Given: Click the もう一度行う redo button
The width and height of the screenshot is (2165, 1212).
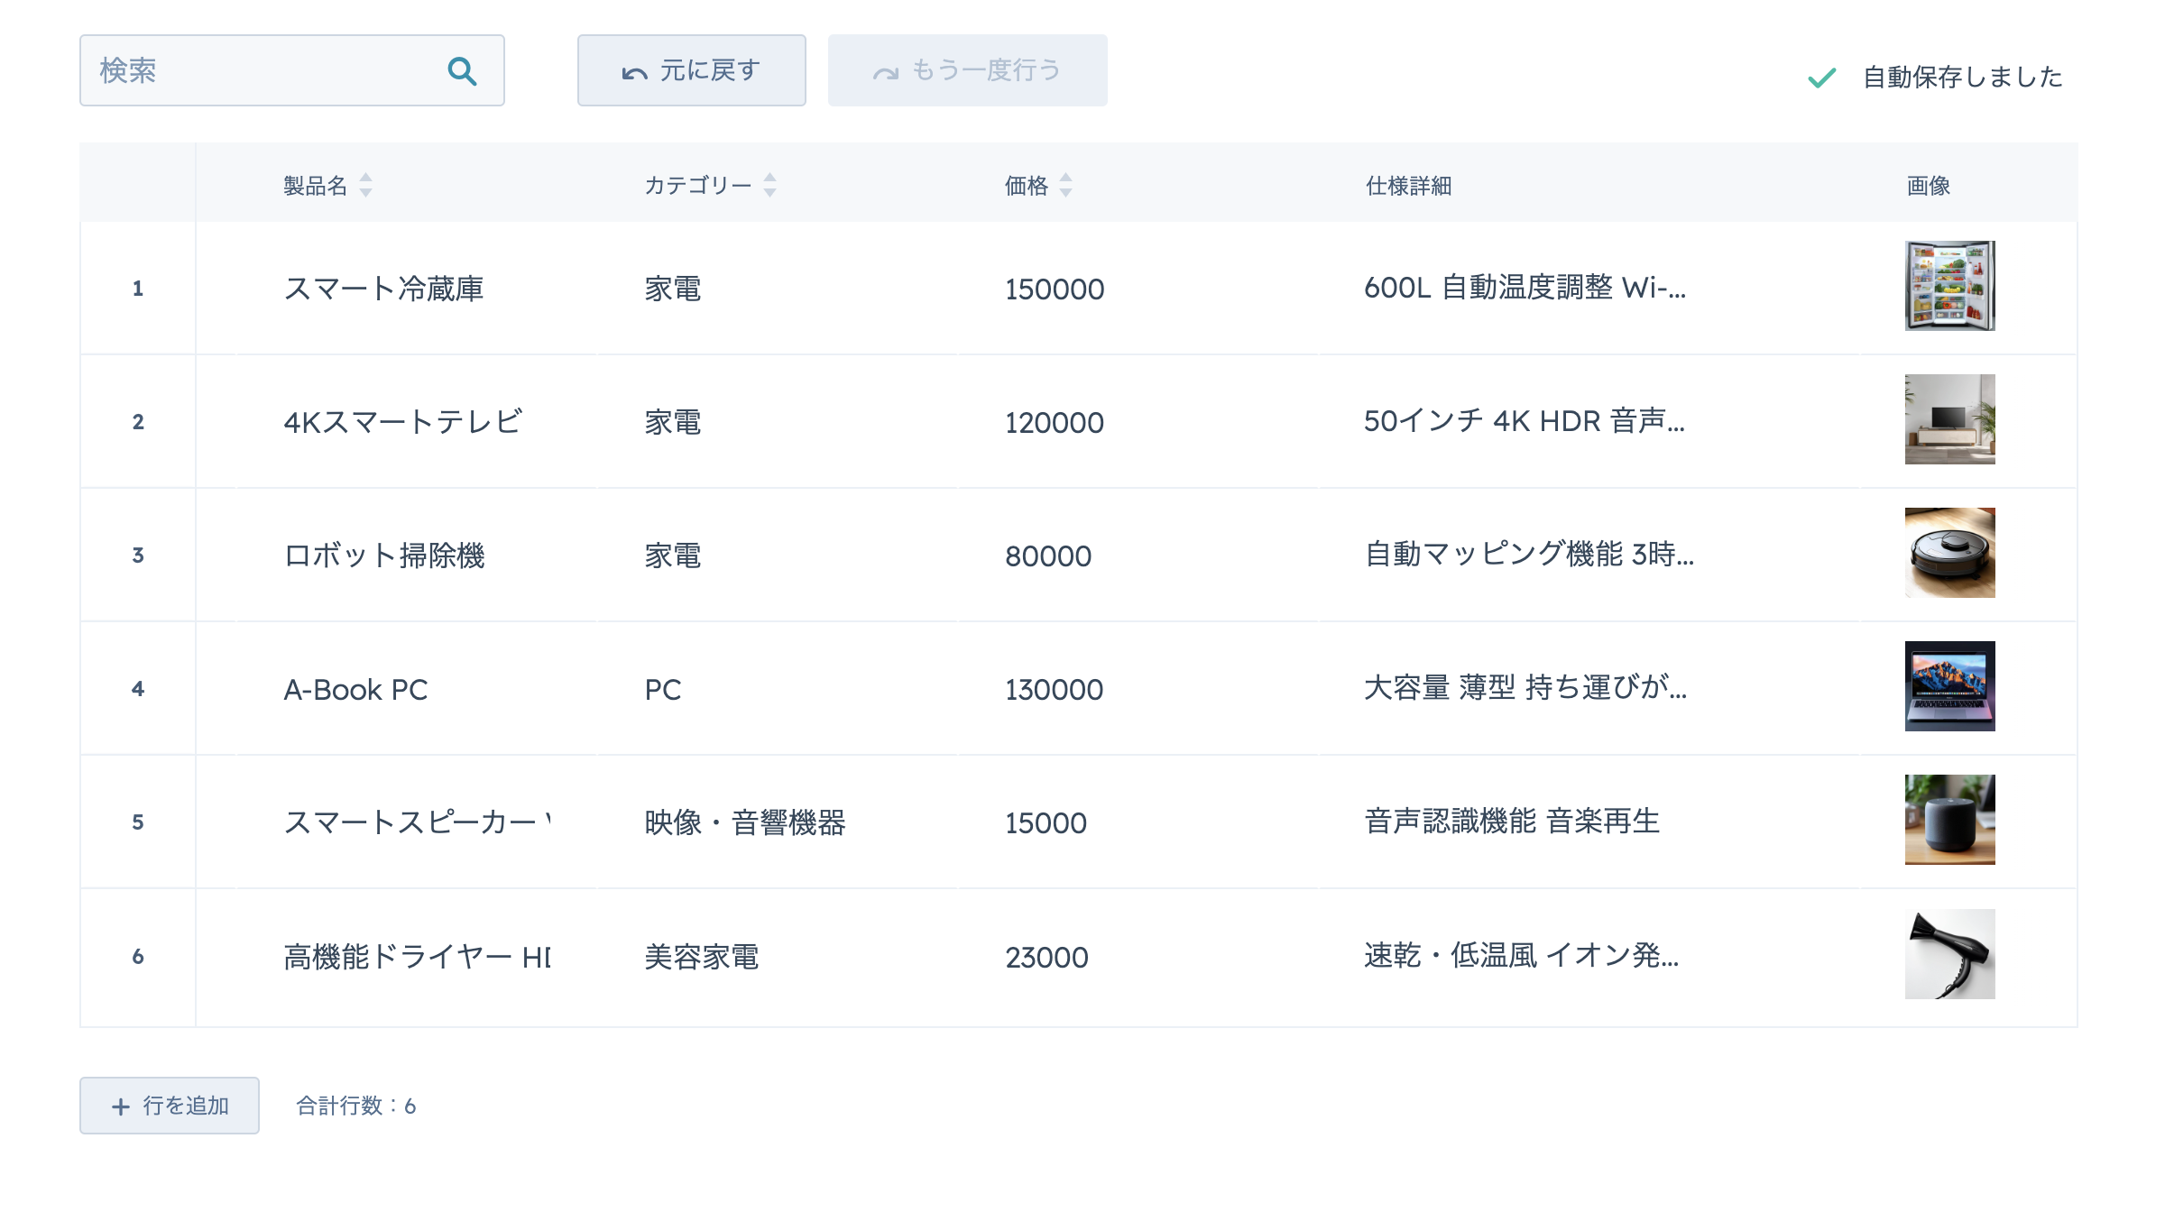Looking at the screenshot, I should click(967, 70).
